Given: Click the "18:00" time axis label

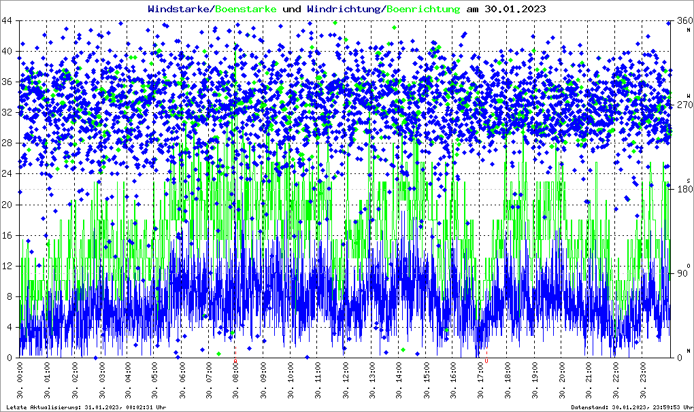Looking at the screenshot, I should tap(508, 372).
